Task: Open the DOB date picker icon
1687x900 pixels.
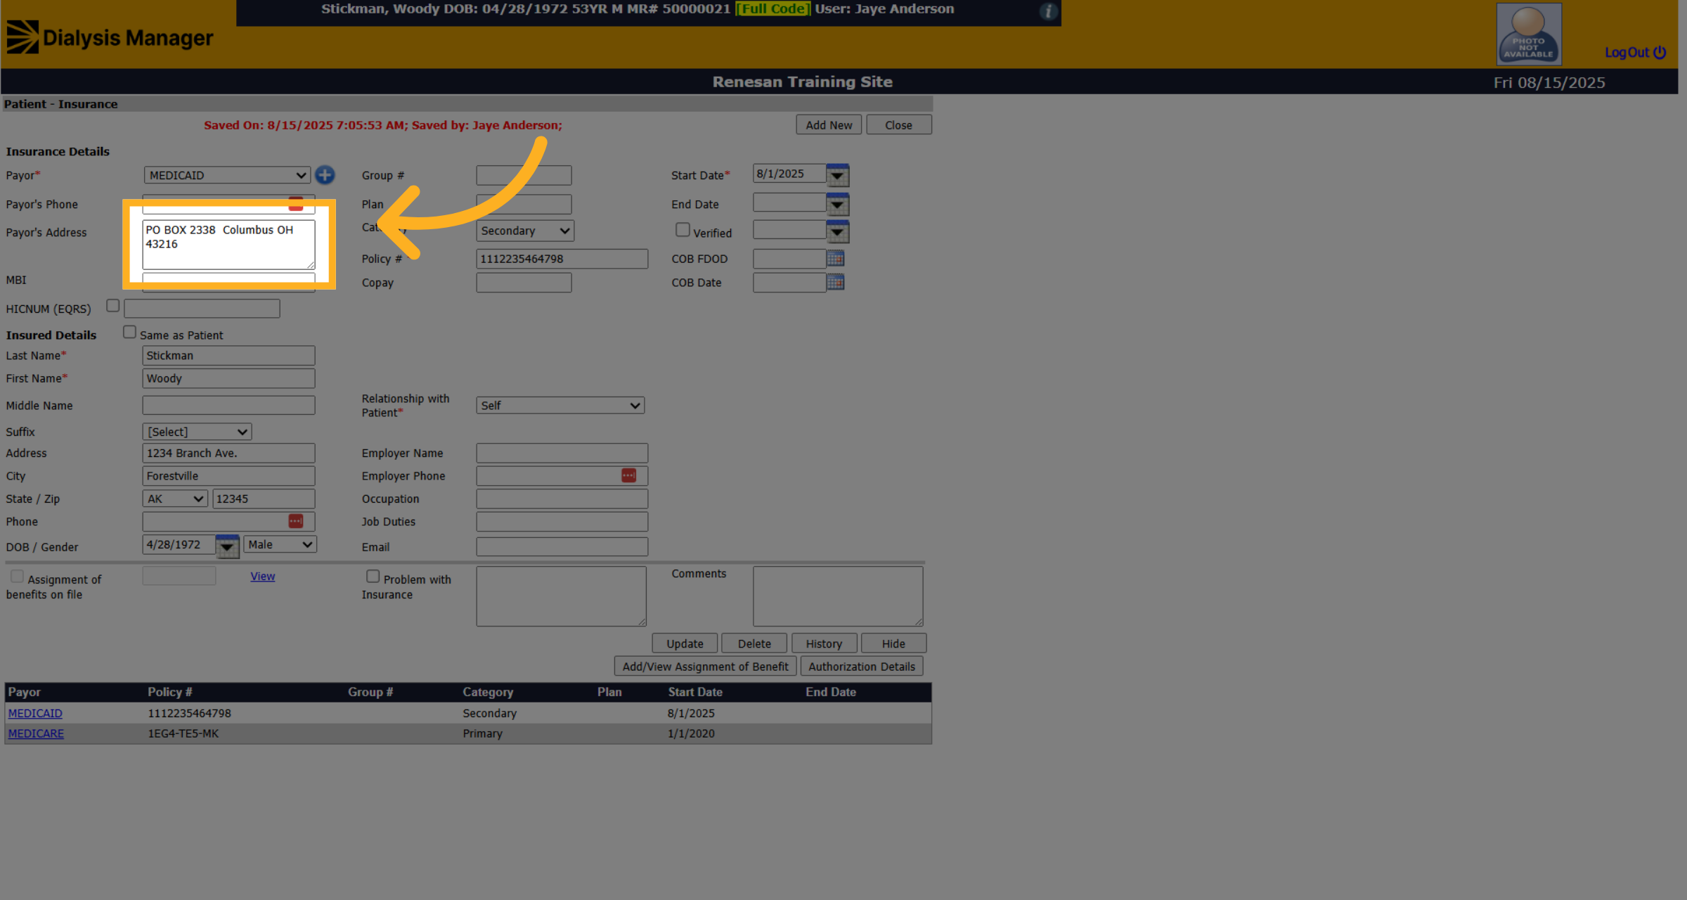Action: [x=227, y=546]
